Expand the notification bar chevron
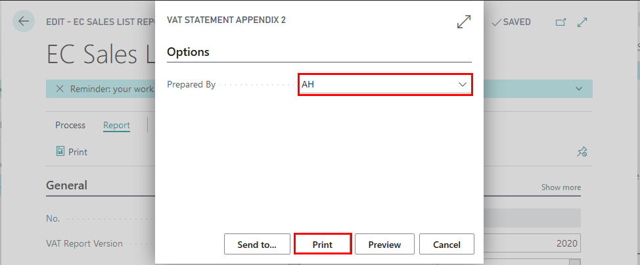The width and height of the screenshot is (640, 265). tap(578, 89)
